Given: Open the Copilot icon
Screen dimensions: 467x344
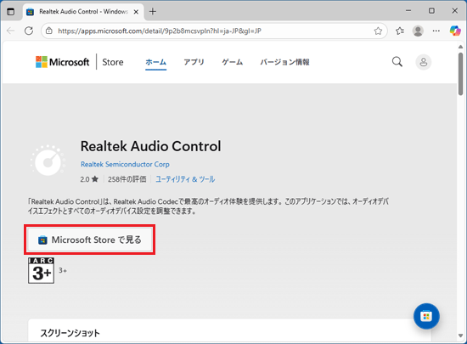Looking at the screenshot, I should point(455,31).
